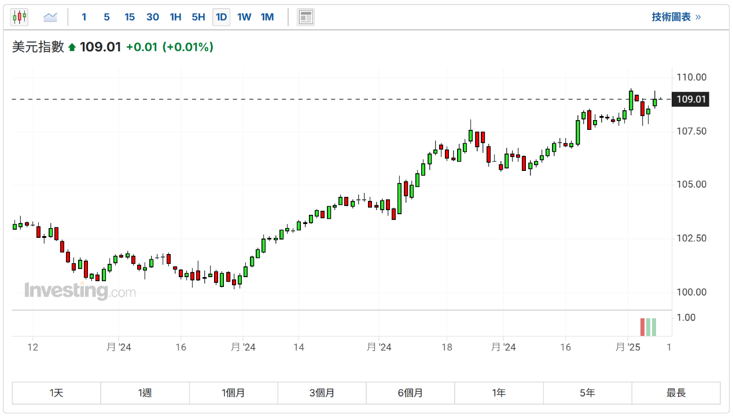Image resolution: width=733 pixels, height=418 pixels.
Task: Switch to the 1H interval
Action: (175, 17)
